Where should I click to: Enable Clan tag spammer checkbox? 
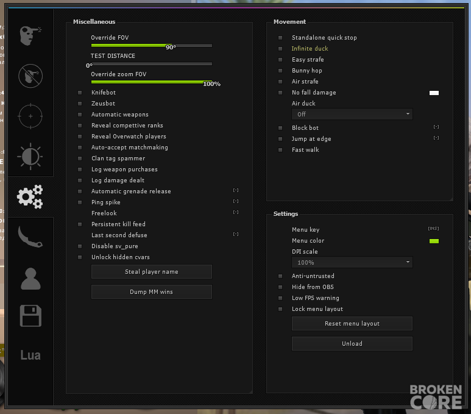80,159
